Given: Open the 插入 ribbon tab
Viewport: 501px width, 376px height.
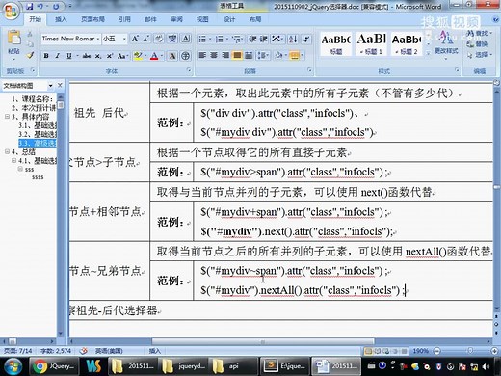Looking at the screenshot, I should [x=61, y=19].
